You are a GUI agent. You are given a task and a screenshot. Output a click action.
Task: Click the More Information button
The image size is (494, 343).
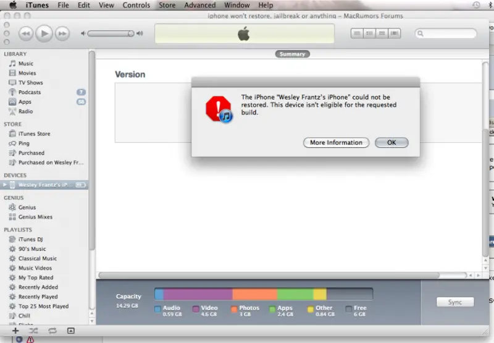(x=336, y=143)
